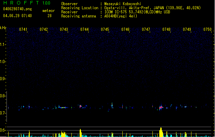215x137 pixels.
Task: Click the 1.1 kHz axis label
Action: click(x=3, y=45)
